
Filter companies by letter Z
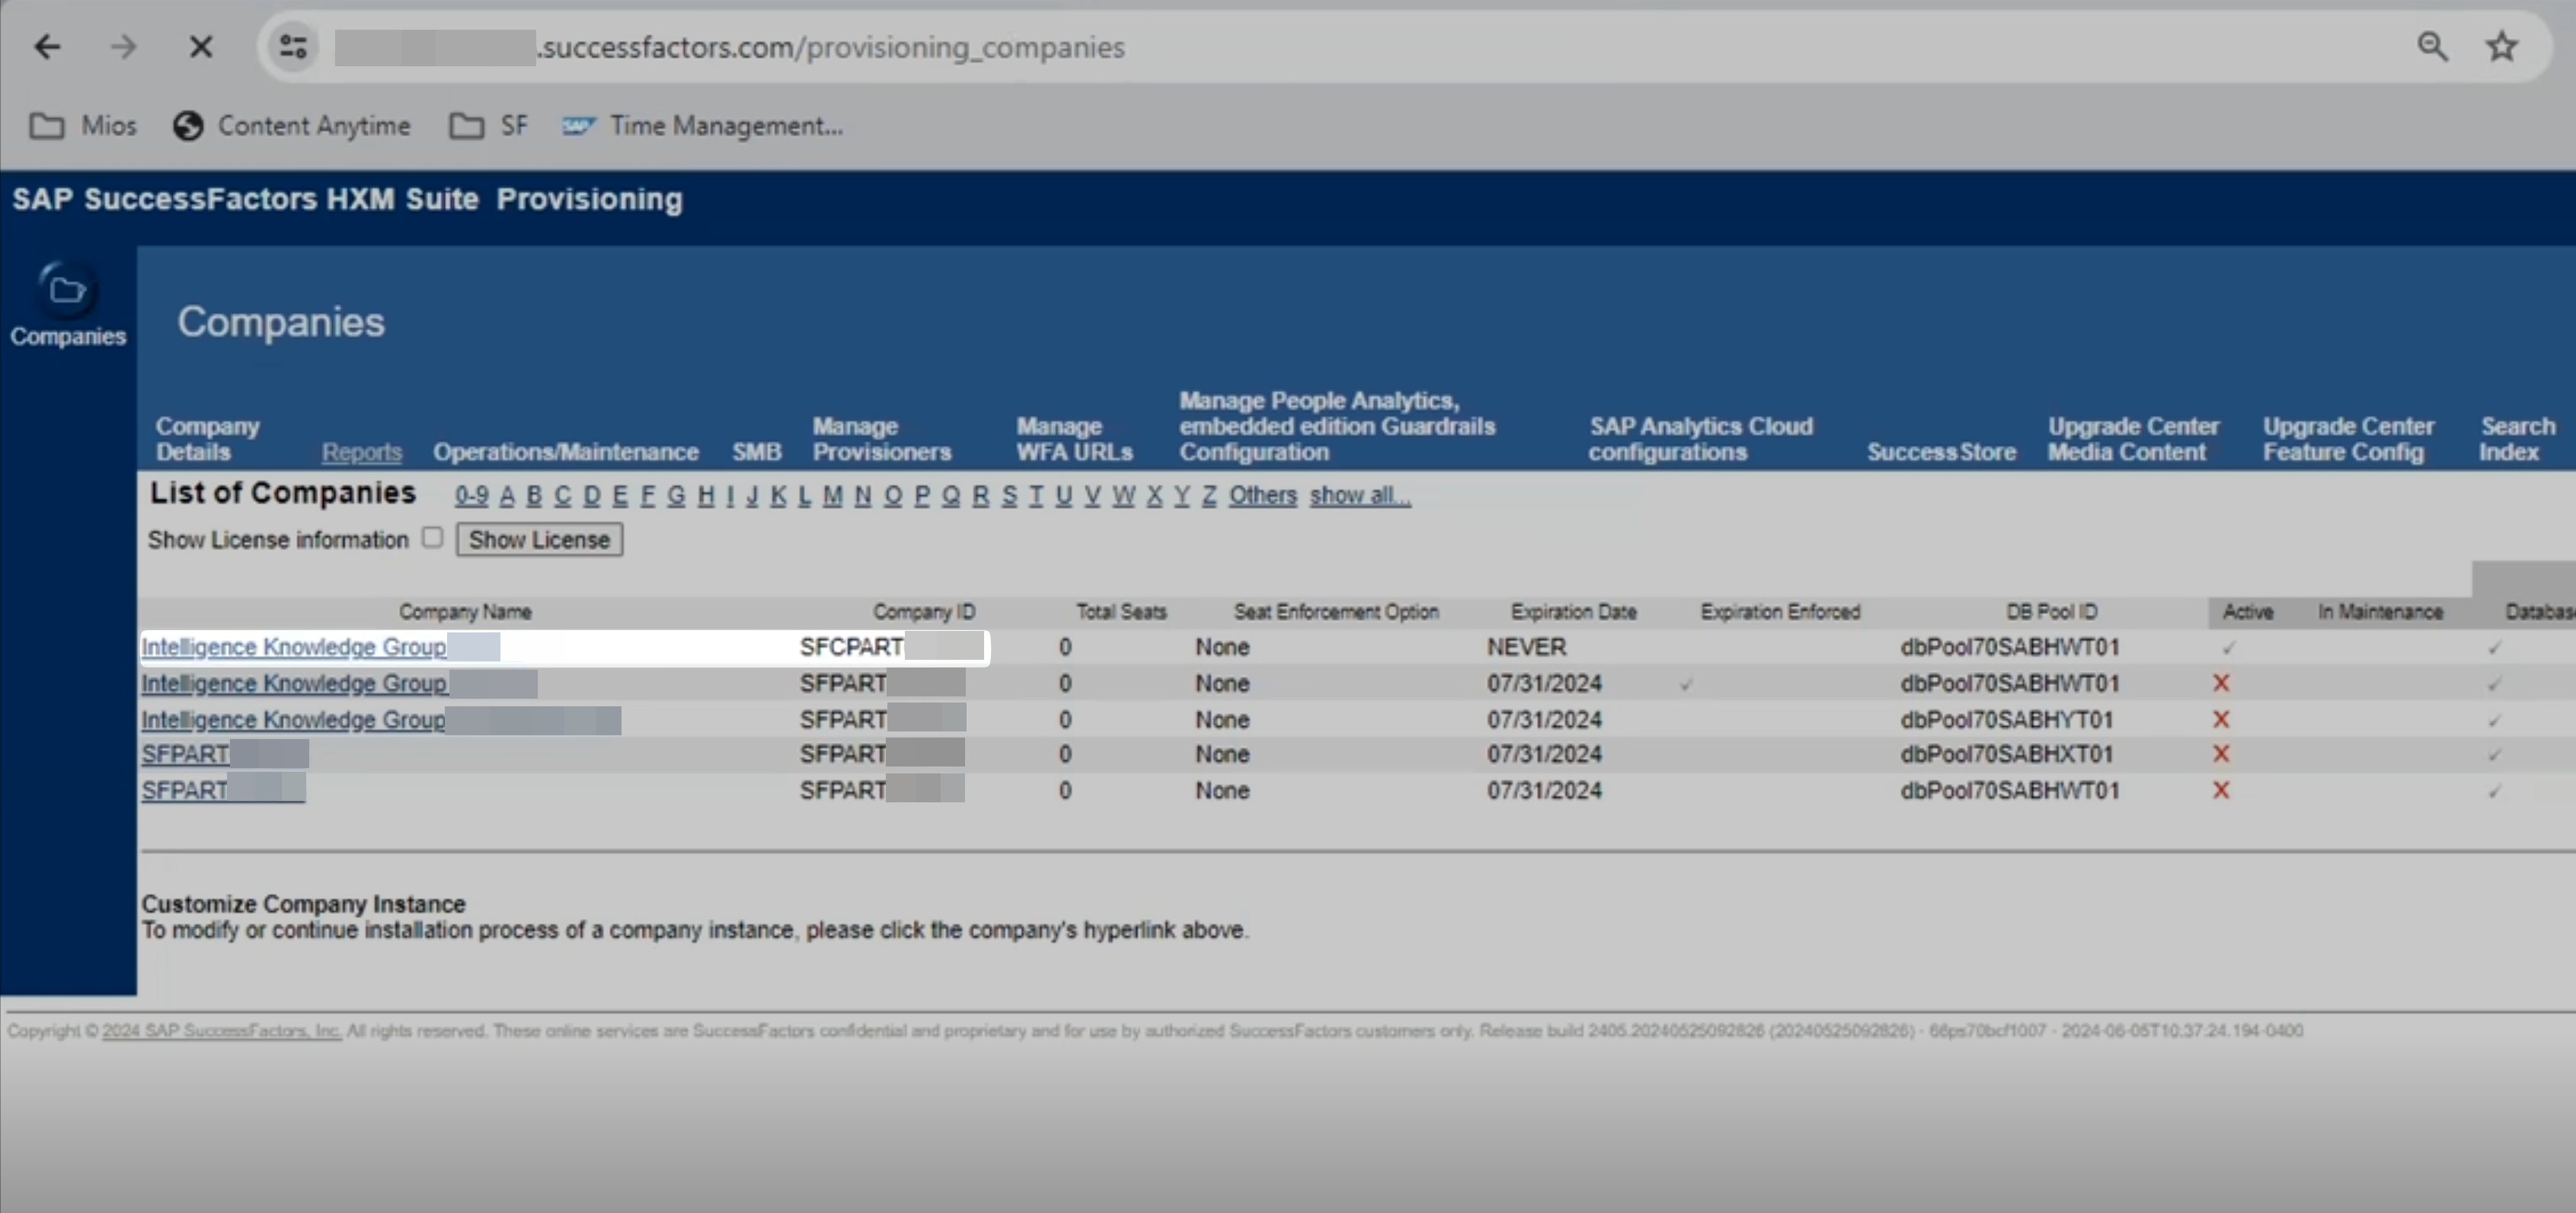(1209, 495)
